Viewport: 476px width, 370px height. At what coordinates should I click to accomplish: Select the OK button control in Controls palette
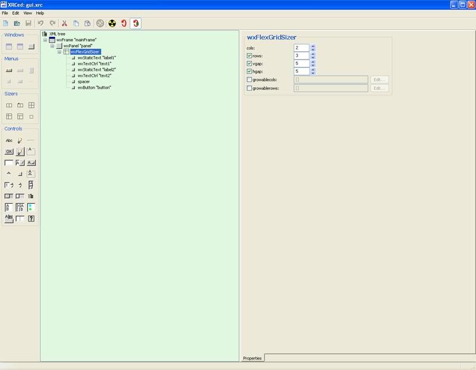point(9,151)
